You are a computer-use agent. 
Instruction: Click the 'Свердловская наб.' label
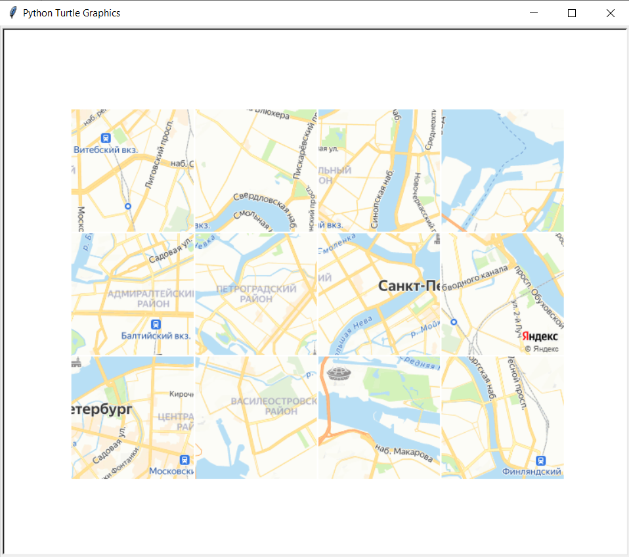(265, 210)
